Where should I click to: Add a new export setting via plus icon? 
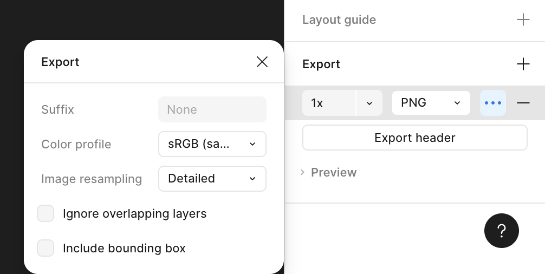(523, 64)
